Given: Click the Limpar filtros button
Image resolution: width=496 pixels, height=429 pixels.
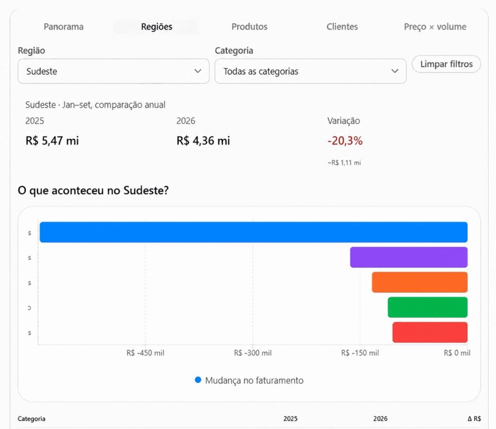Looking at the screenshot, I should coord(446,64).
